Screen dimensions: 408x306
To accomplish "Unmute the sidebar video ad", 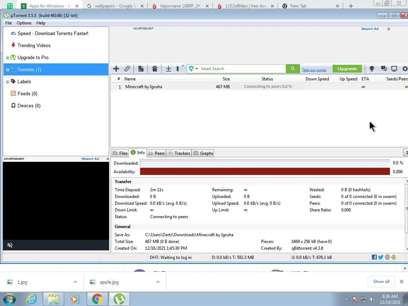I will tap(10, 245).
